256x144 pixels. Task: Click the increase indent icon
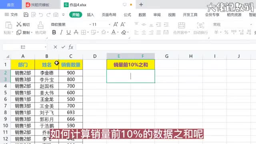point(166,24)
